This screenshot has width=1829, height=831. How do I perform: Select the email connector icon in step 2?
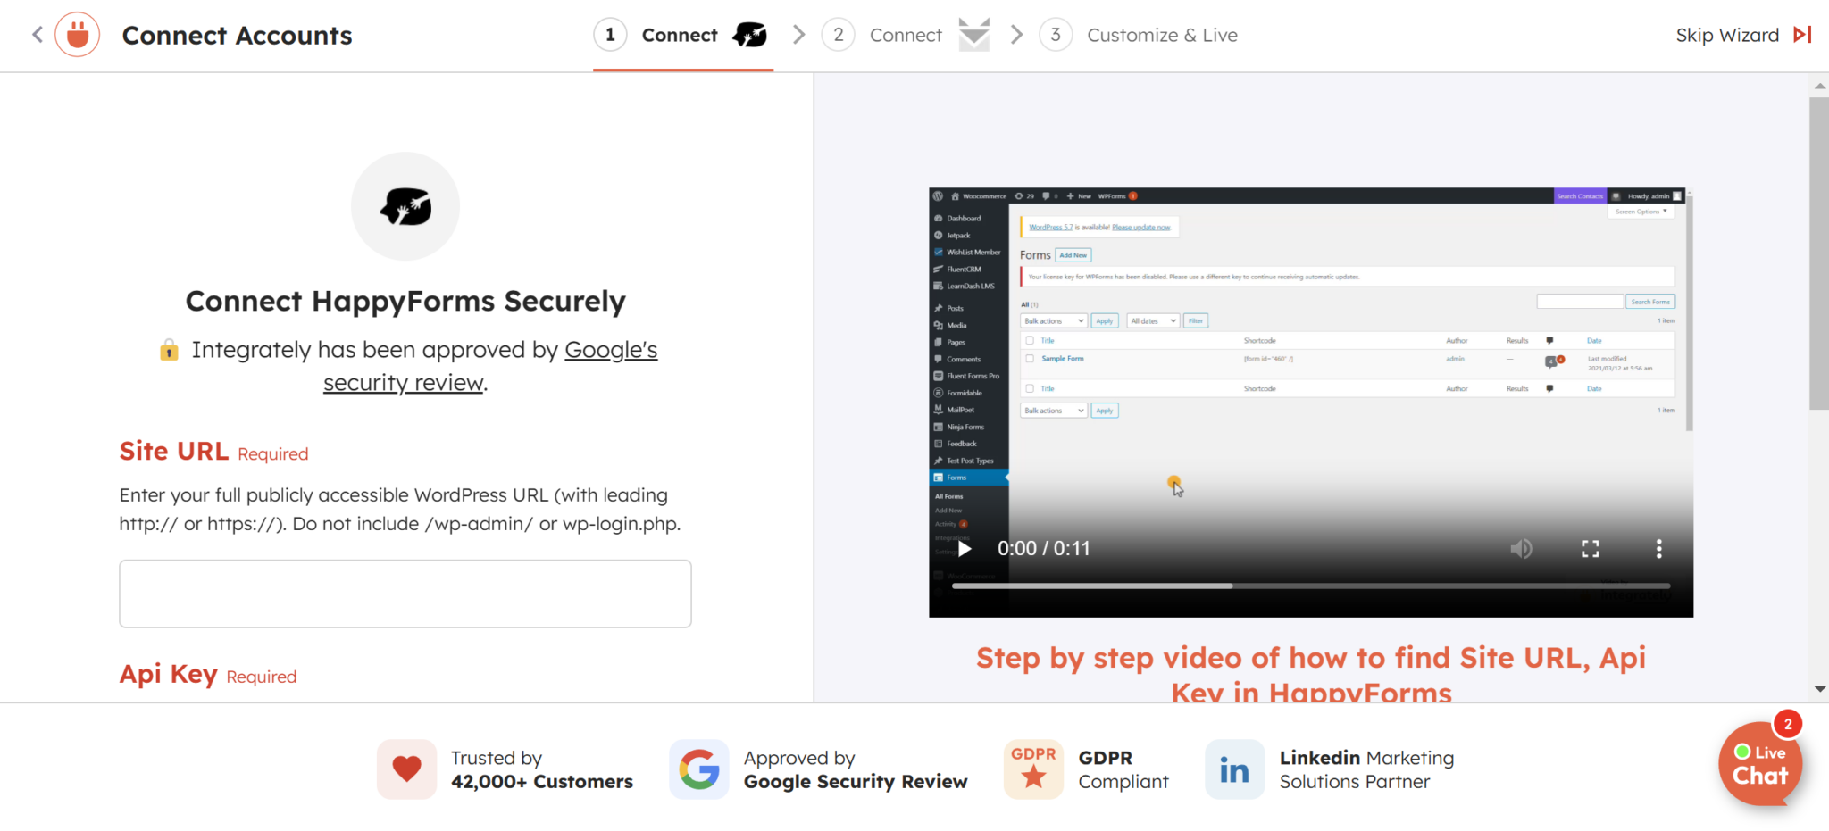(973, 35)
